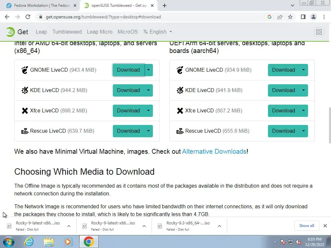Click the Windows Start button
The width and height of the screenshot is (331, 248).
click(8, 242)
